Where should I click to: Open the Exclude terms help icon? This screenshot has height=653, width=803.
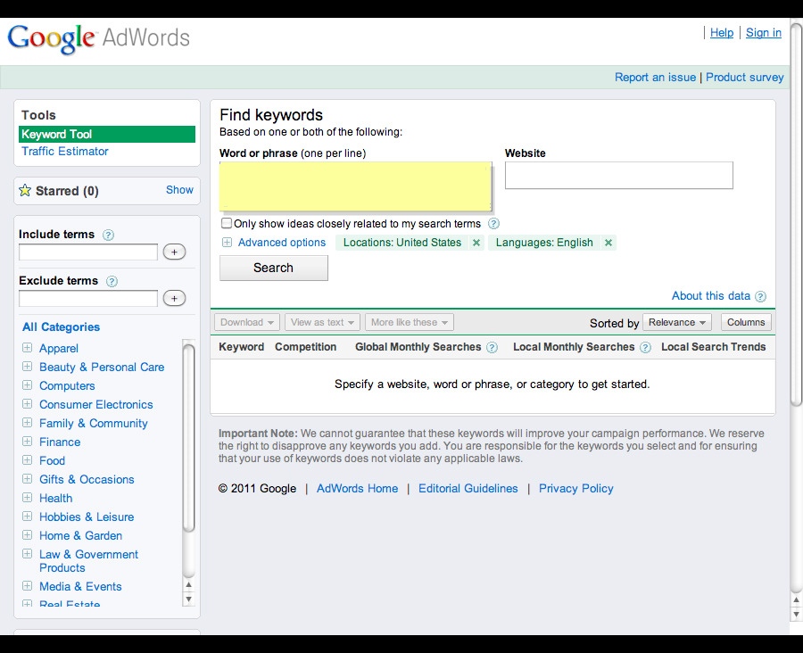coord(112,281)
